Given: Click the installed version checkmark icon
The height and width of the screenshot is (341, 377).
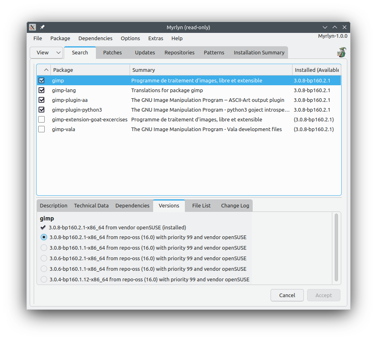Looking at the screenshot, I should 43,228.
